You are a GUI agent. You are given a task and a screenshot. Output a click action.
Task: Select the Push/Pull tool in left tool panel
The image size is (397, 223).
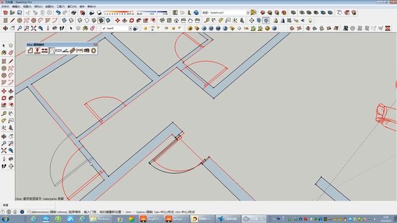[x=11, y=91]
